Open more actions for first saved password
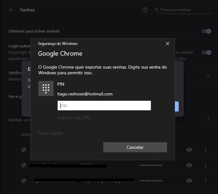The image size is (218, 194). pos(206,150)
